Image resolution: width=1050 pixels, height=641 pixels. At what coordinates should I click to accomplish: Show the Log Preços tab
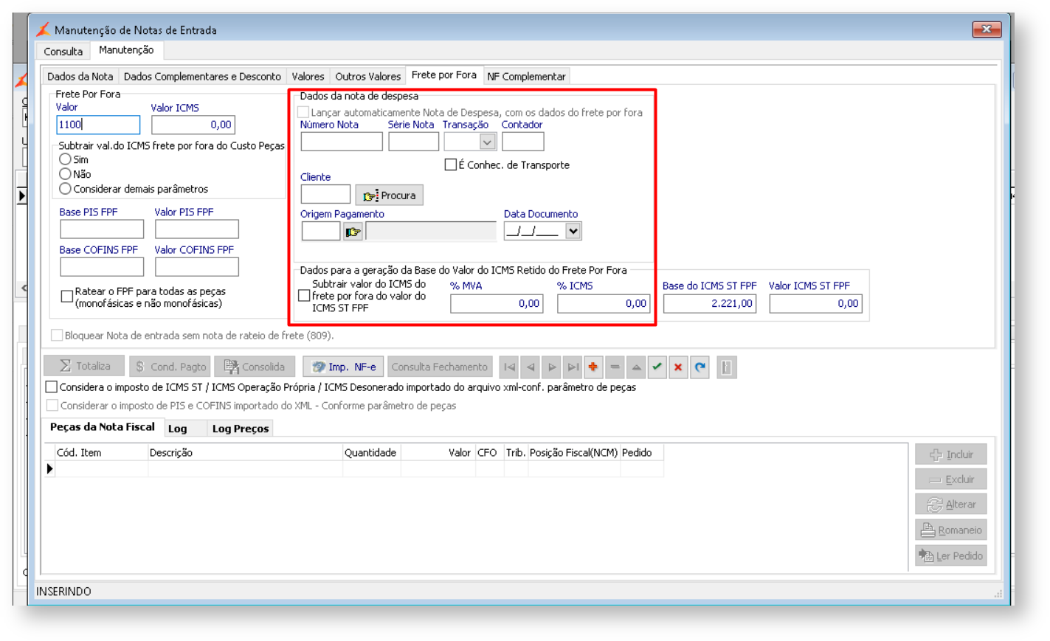click(241, 429)
